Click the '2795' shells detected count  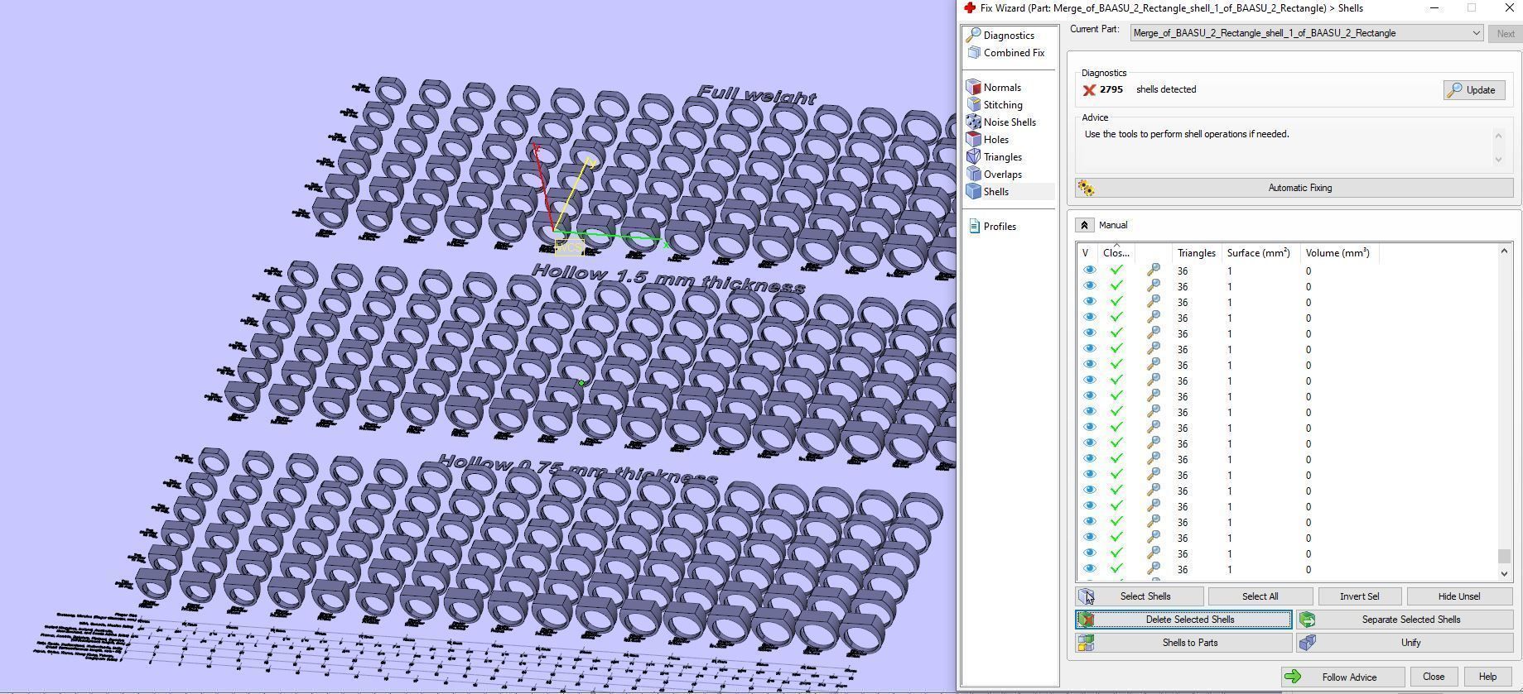(x=1111, y=89)
